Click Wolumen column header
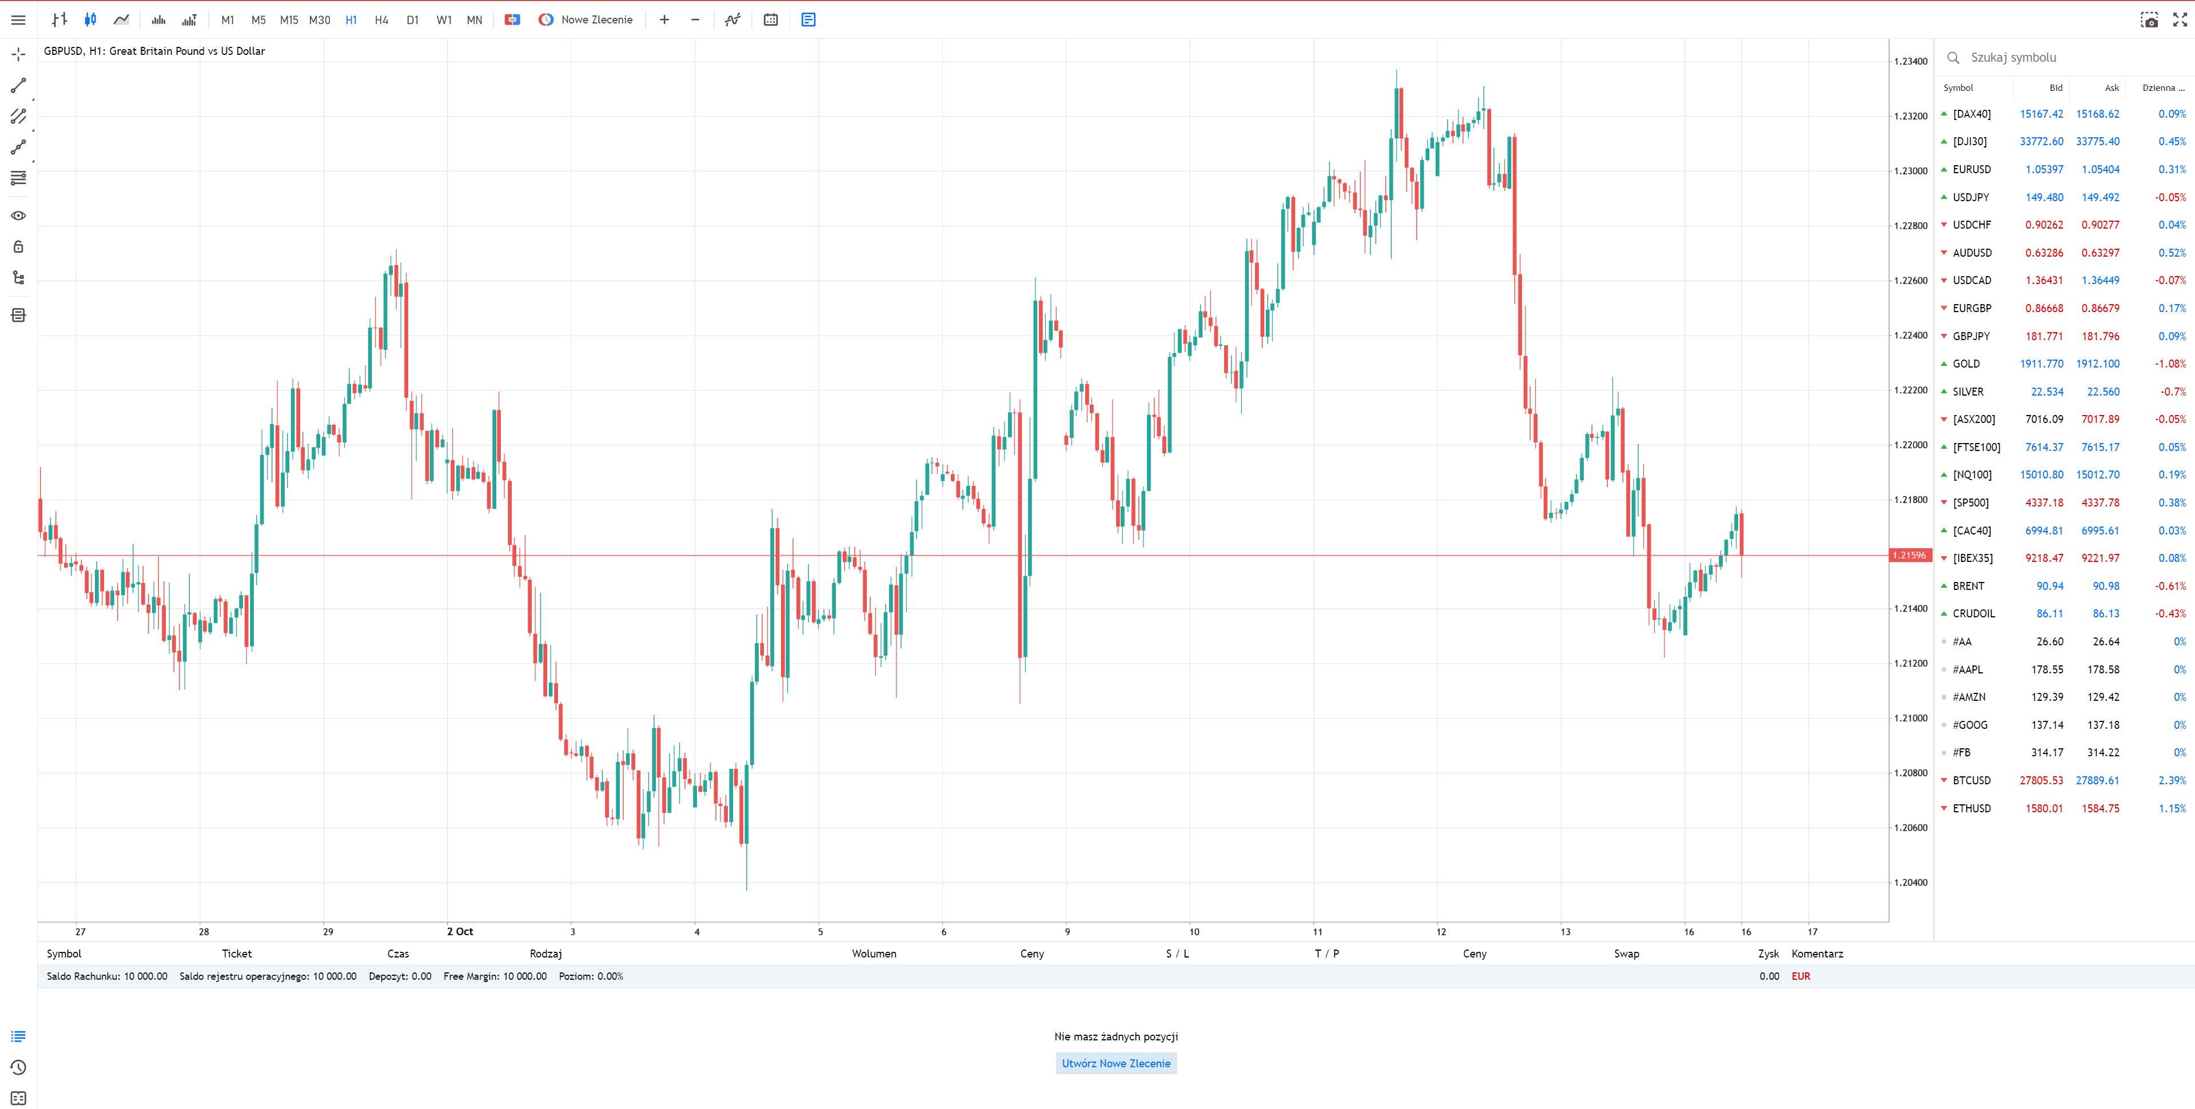The width and height of the screenshot is (2195, 1109). (x=874, y=954)
